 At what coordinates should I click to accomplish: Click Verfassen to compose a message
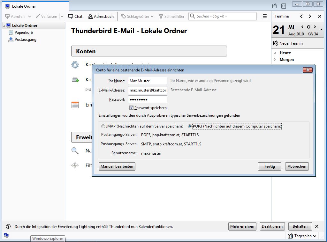pos(47,17)
